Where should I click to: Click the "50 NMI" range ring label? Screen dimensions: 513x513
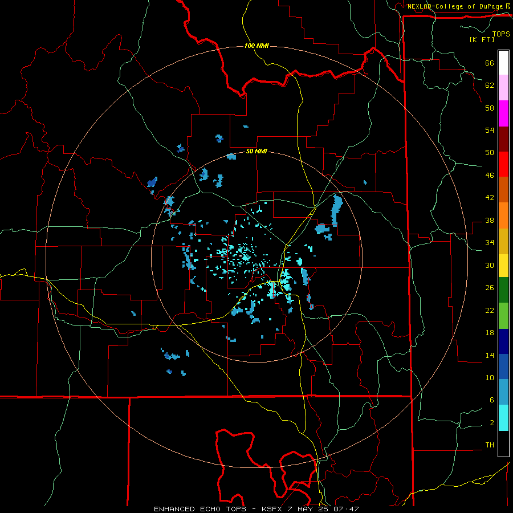[x=256, y=152]
